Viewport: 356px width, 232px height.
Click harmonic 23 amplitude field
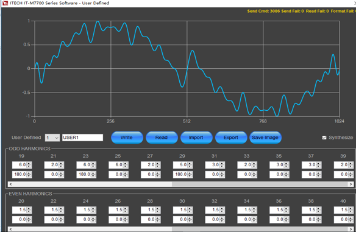pos(84,165)
